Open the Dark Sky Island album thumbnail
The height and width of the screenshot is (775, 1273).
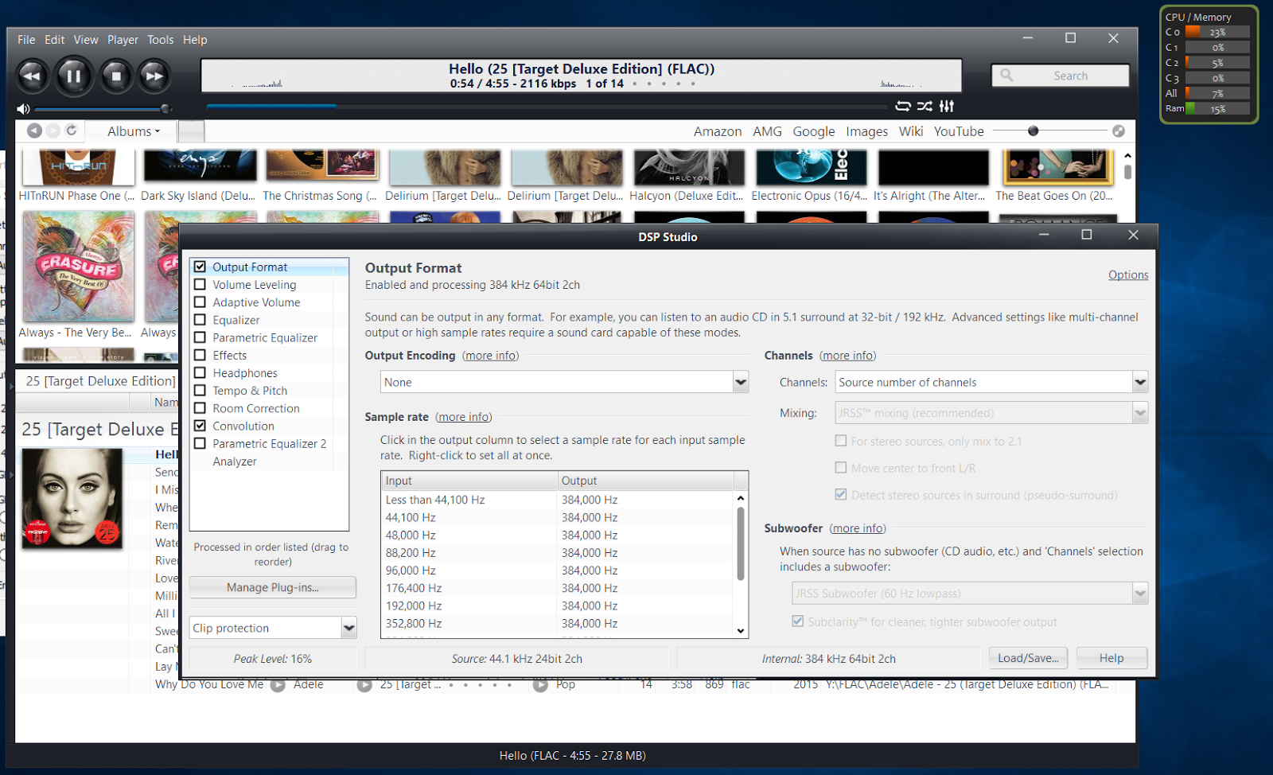pyautogui.click(x=200, y=166)
